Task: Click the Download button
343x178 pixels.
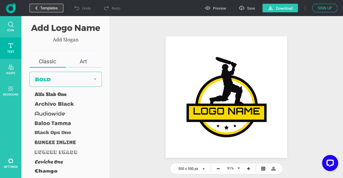Action: point(280,8)
